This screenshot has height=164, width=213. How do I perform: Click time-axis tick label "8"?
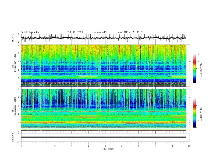(155, 146)
